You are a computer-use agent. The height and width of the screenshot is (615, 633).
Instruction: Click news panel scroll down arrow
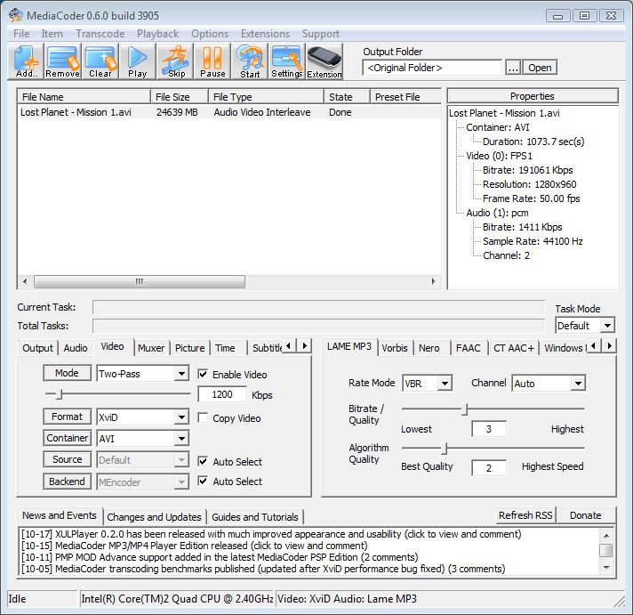coord(606,567)
